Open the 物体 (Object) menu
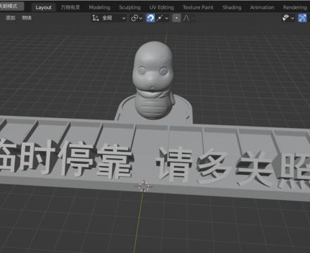310x253 pixels. 27,18
